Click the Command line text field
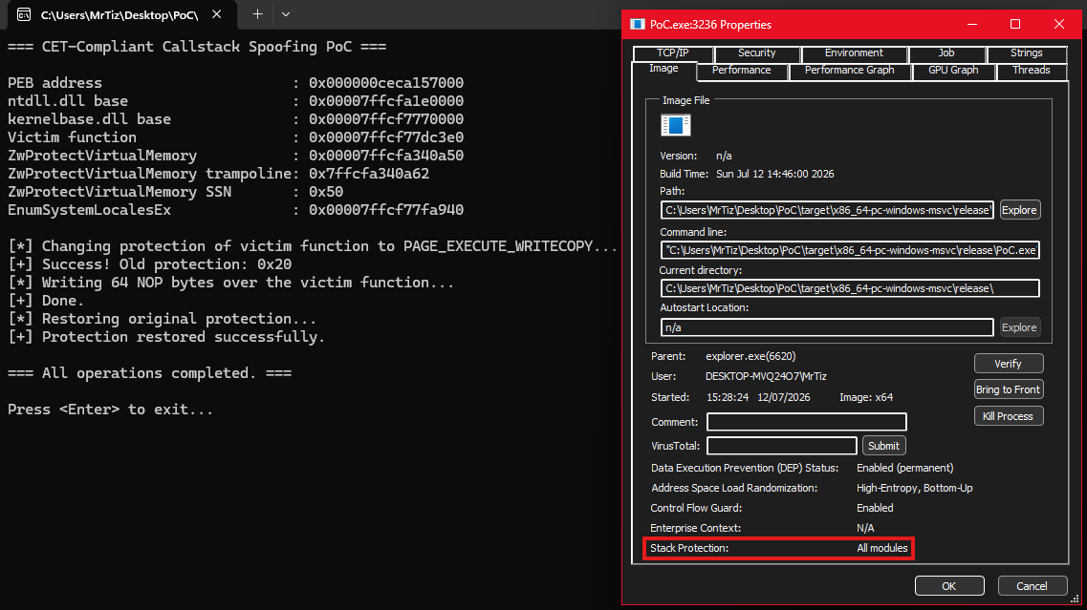1087x610 pixels. 850,250
